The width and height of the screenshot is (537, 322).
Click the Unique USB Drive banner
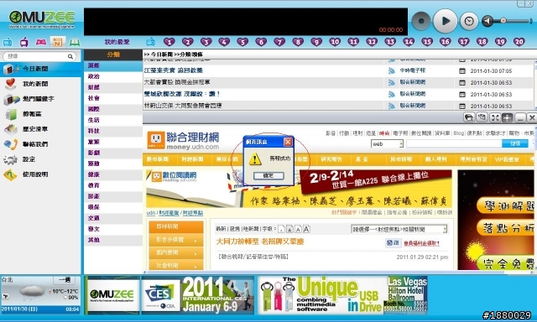(x=342, y=295)
